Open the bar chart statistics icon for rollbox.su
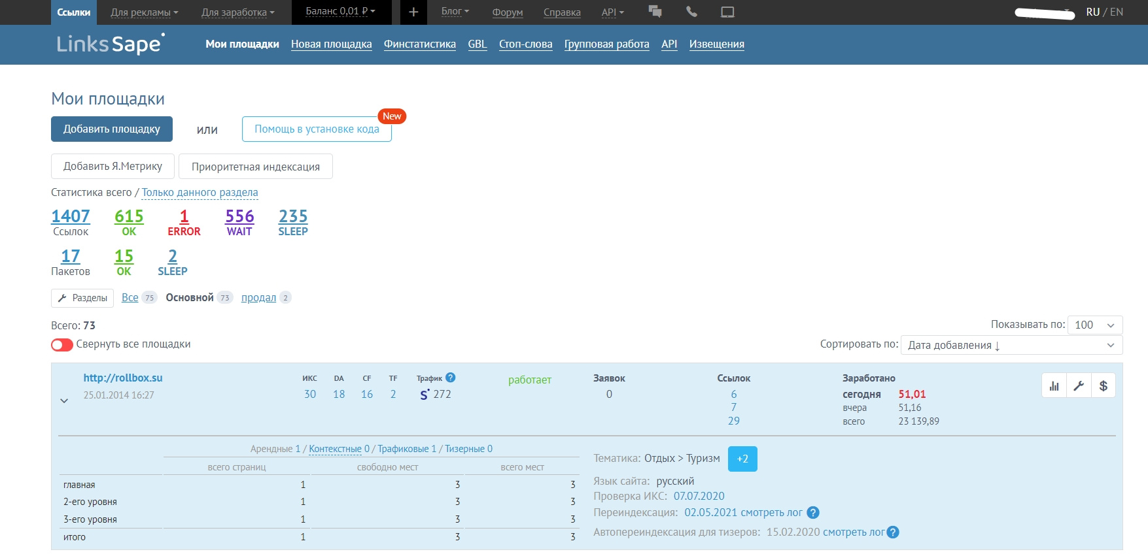 pos(1054,386)
